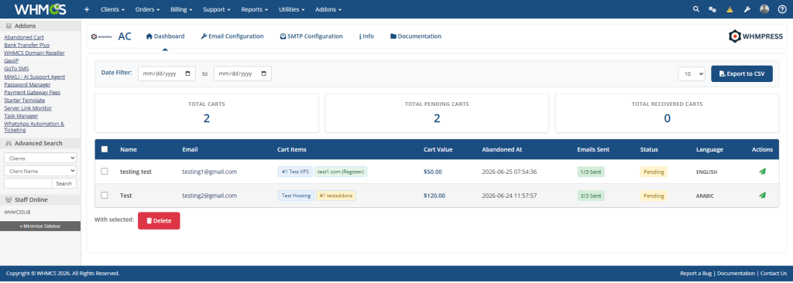The image size is (793, 283).
Task: Open Bank Transfer Plus addon link
Action: (x=27, y=45)
